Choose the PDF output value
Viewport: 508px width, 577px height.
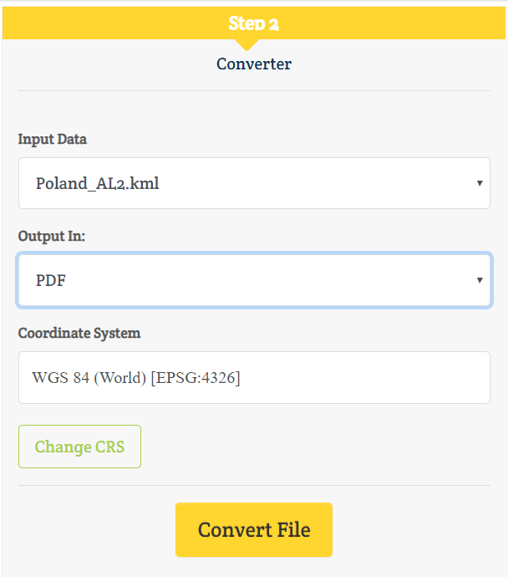[51, 280]
